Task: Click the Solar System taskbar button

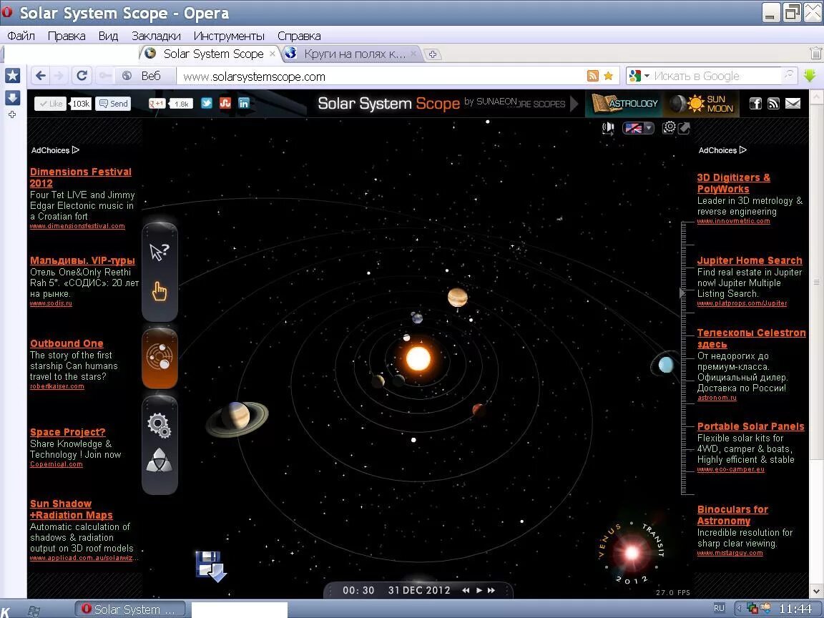Action: (130, 609)
